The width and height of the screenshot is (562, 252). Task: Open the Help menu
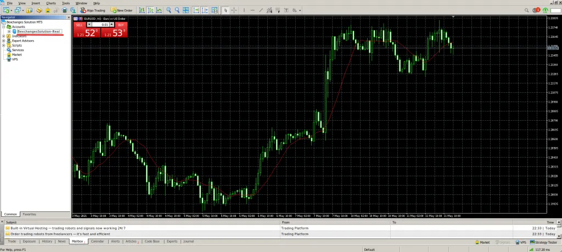pyautogui.click(x=97, y=3)
